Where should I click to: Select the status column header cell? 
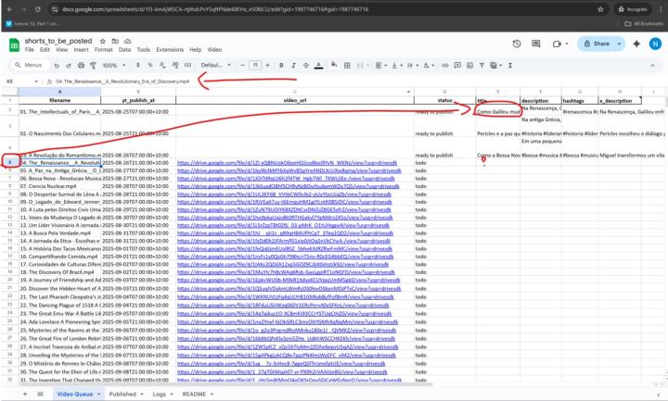tap(444, 100)
